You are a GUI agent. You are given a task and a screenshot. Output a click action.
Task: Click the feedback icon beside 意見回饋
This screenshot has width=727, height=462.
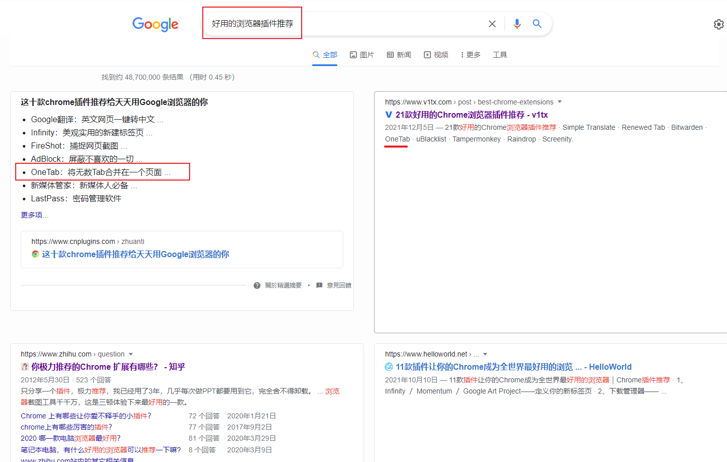click(319, 286)
